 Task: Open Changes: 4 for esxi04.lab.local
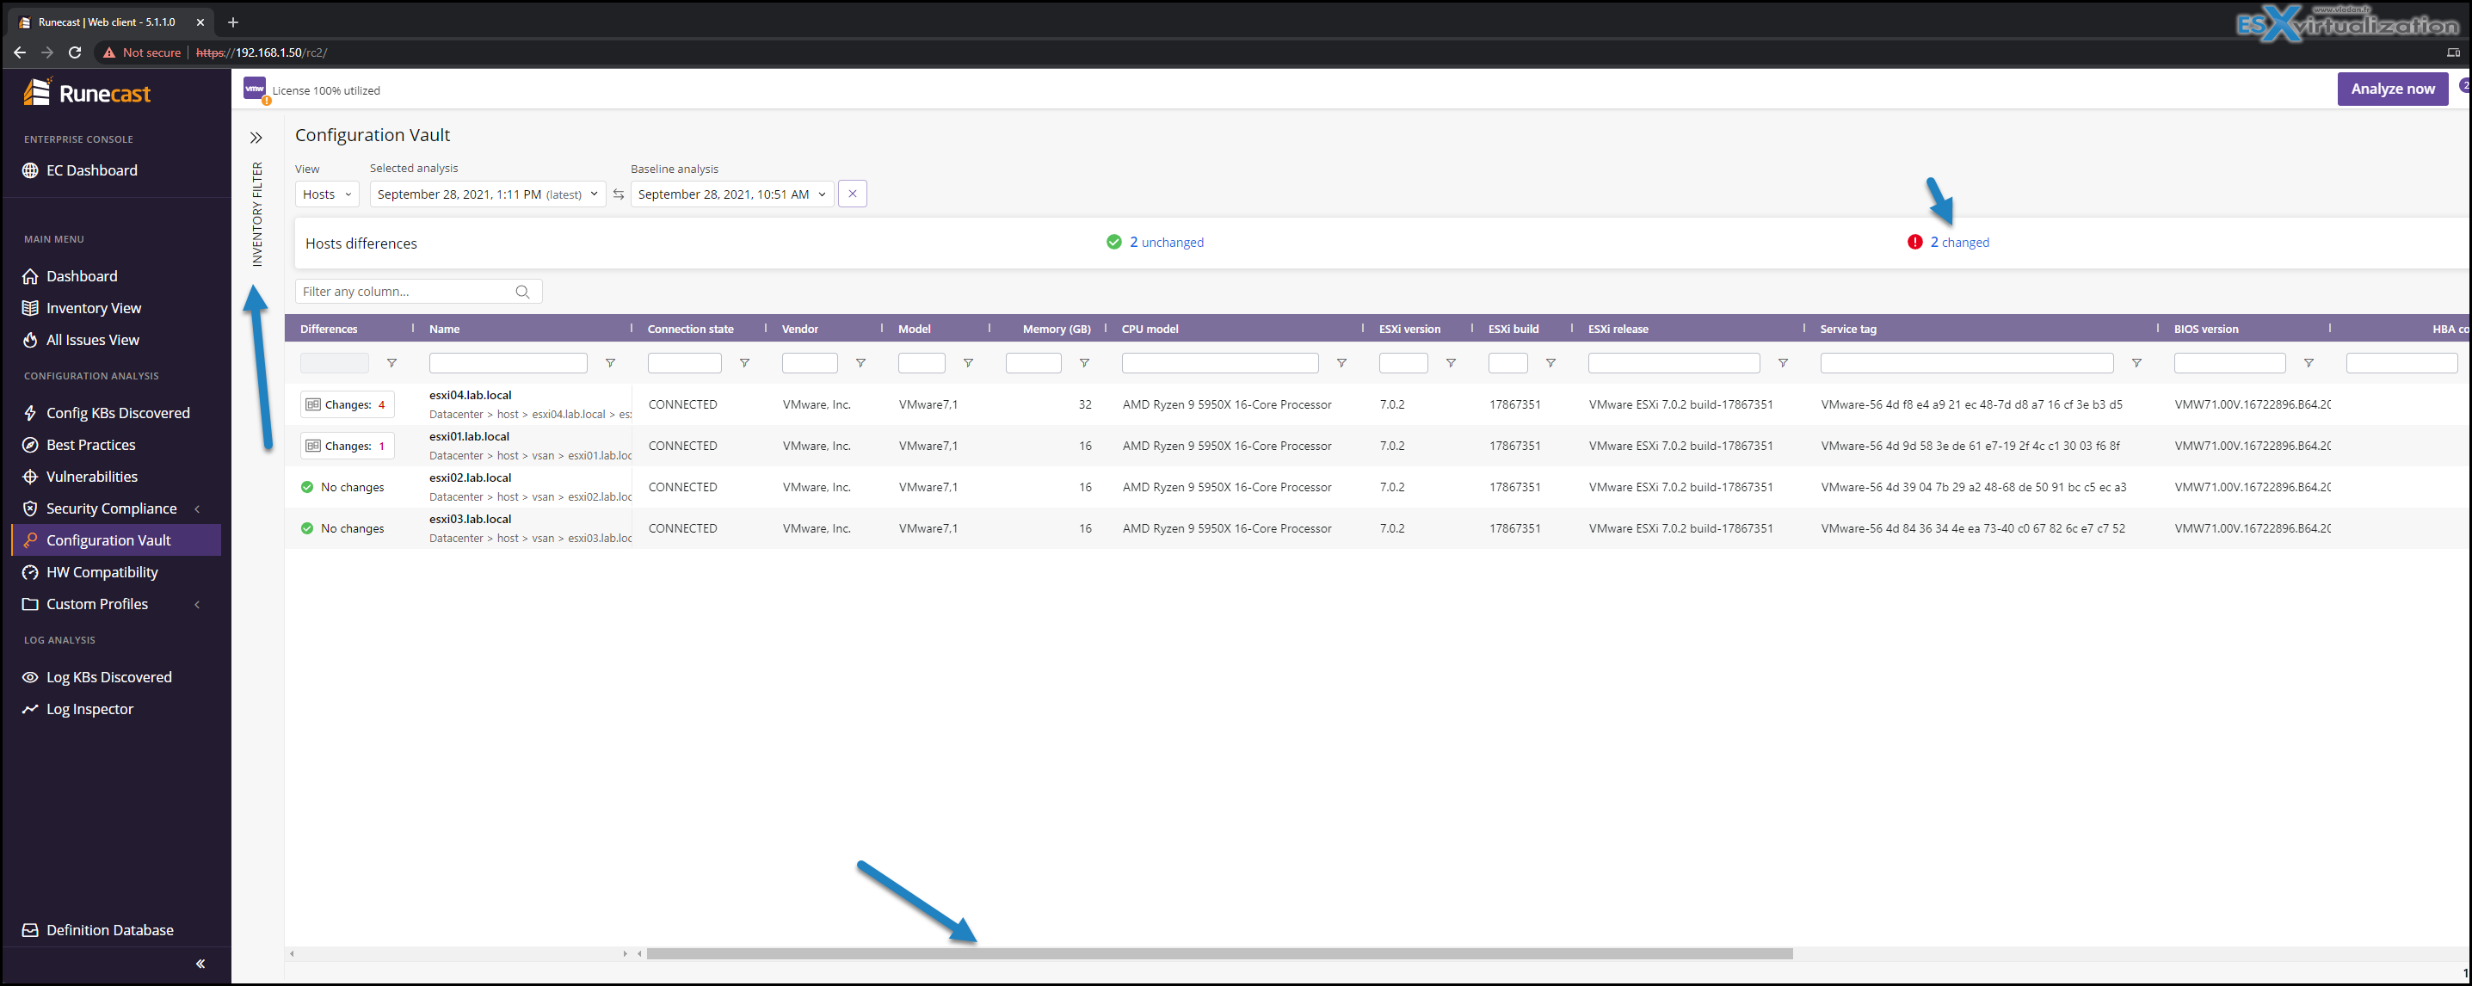[x=347, y=404]
